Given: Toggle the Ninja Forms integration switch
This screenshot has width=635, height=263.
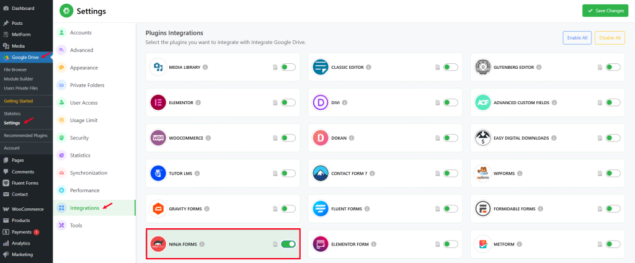Looking at the screenshot, I should click(x=288, y=244).
